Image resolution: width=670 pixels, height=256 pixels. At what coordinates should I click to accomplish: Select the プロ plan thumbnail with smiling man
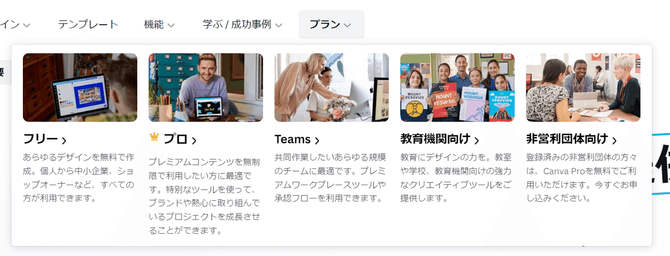click(205, 88)
